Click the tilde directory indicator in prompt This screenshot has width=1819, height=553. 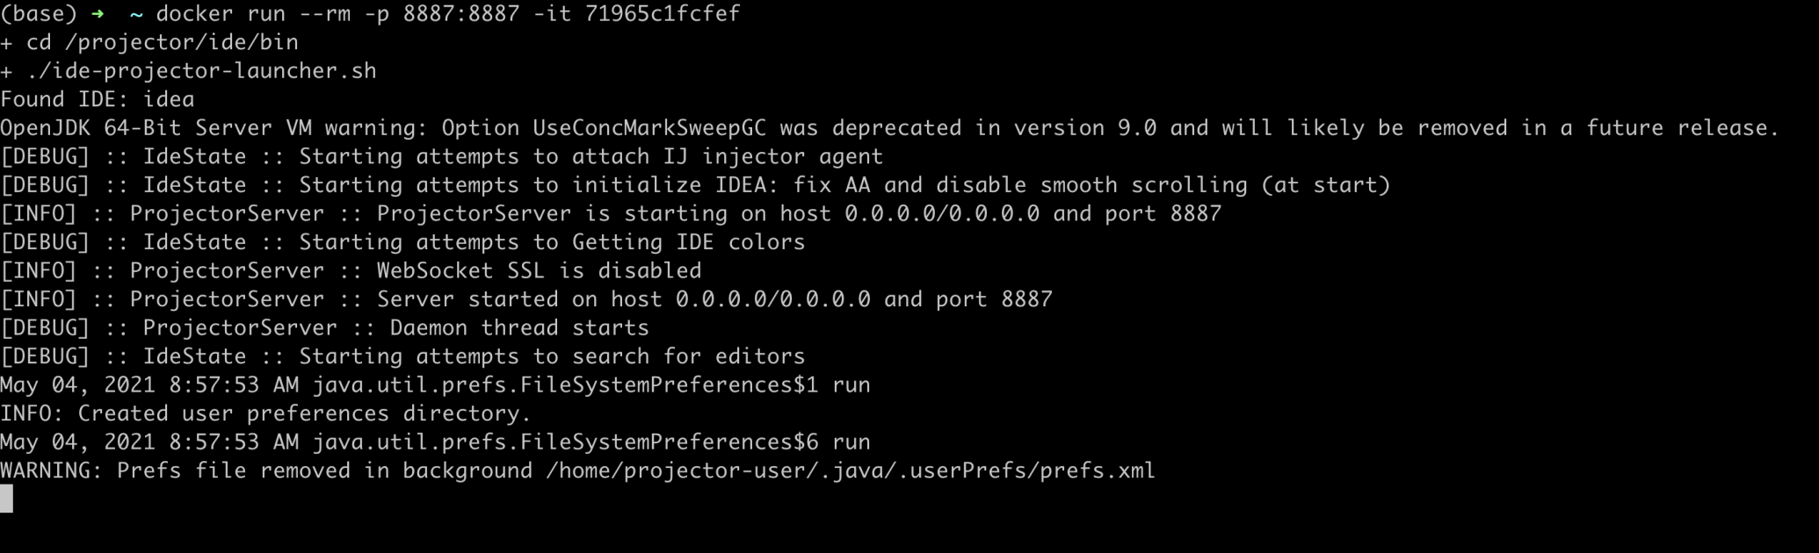tap(136, 14)
